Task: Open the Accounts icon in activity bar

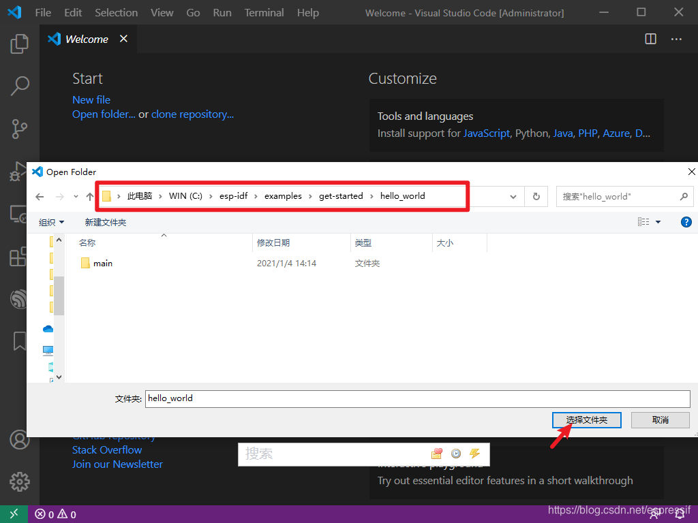Action: [x=20, y=440]
